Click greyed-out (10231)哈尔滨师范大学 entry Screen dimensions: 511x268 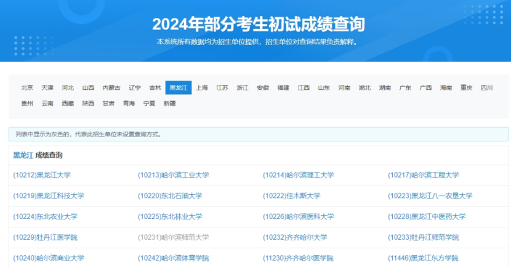click(x=174, y=237)
